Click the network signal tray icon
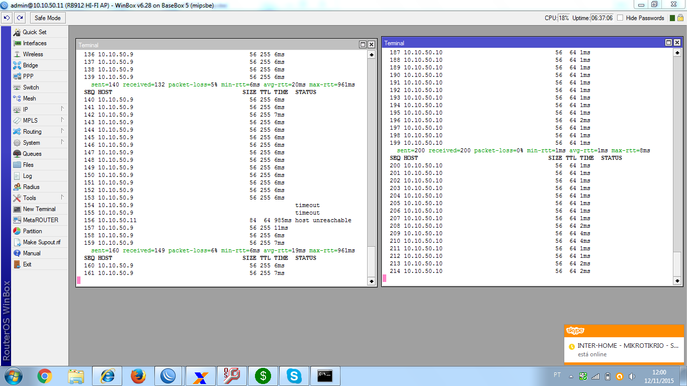Screen dimensions: 687x386 (595, 376)
